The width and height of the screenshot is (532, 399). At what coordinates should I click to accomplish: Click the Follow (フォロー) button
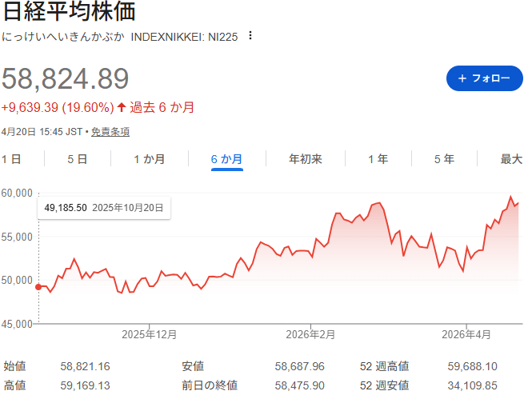pos(478,78)
